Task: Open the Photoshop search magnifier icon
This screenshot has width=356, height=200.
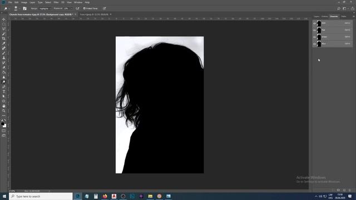Action: (339, 8)
